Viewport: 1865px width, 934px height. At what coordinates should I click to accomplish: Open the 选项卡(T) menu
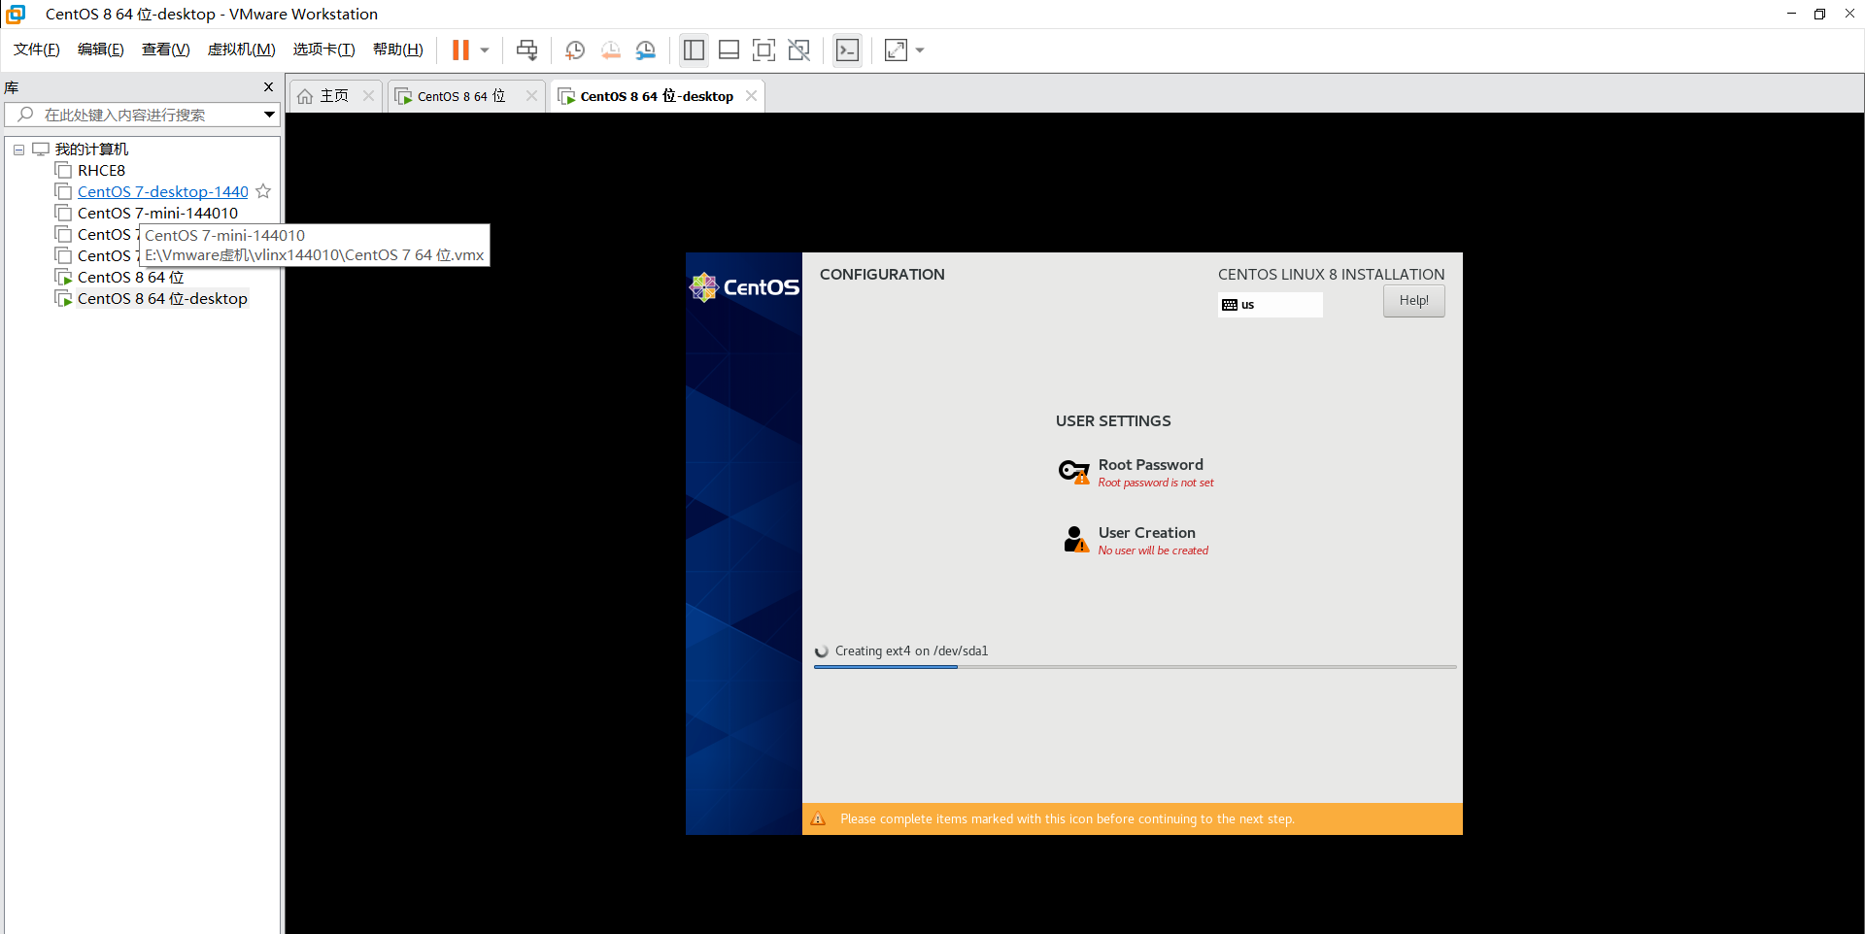[324, 50]
